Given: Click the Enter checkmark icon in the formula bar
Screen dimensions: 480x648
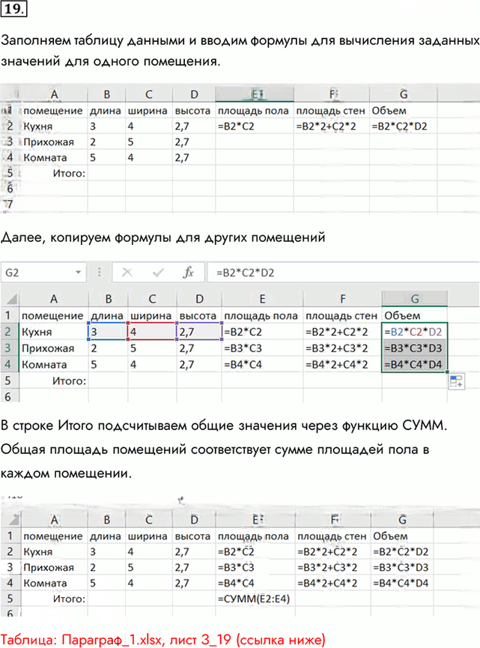Looking at the screenshot, I should click(x=158, y=273).
